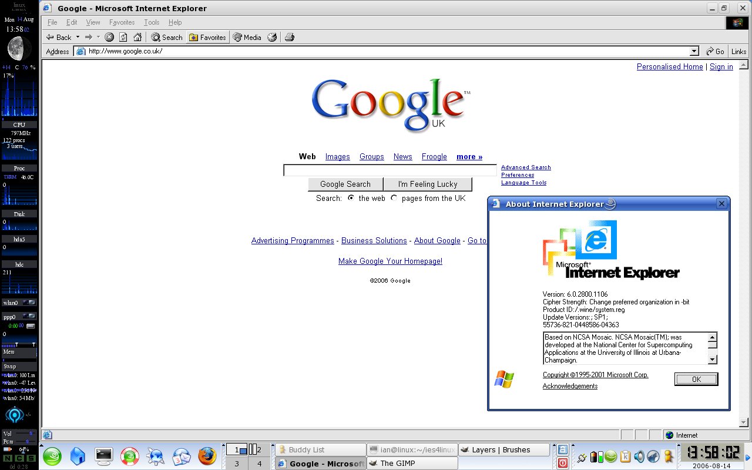Screen dimensions: 752x470
Task: Click Make Google Your Homepage link
Action: tap(390, 261)
